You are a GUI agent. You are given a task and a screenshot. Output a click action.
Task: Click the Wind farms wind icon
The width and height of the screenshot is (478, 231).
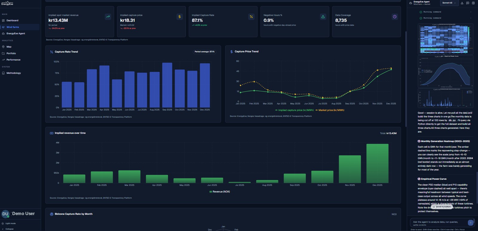click(x=3, y=27)
